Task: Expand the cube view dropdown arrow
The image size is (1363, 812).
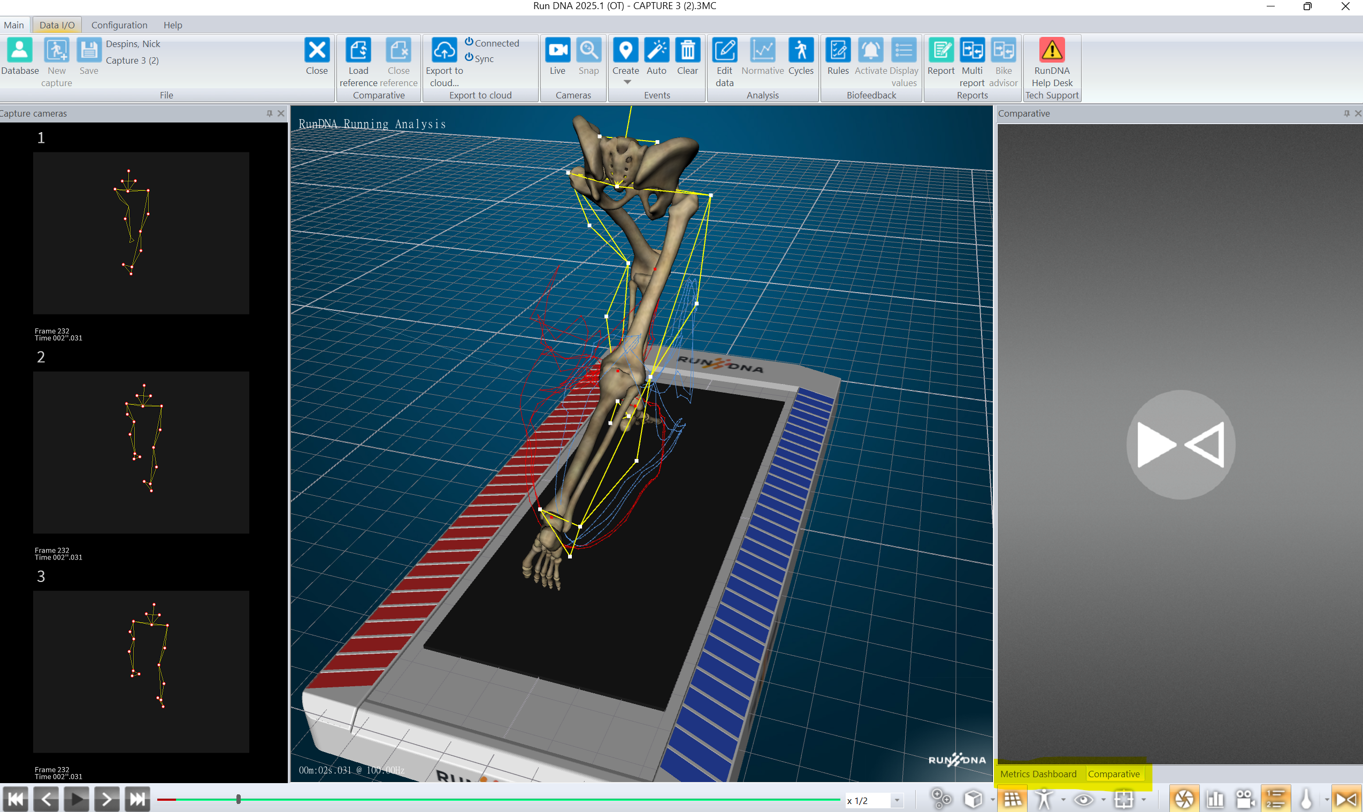Action: (993, 800)
